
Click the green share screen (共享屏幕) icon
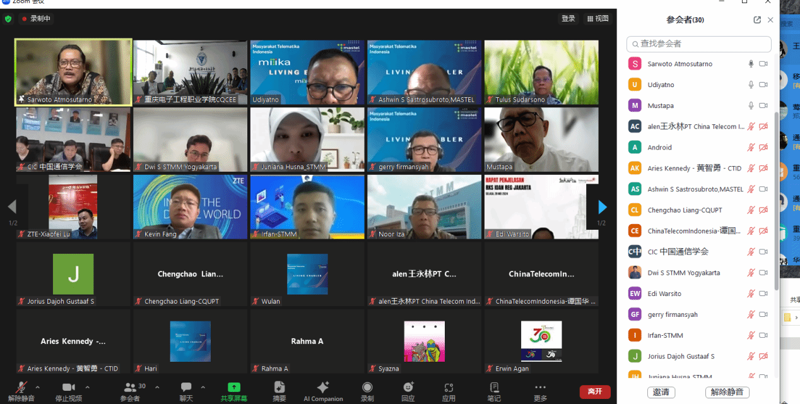234,387
